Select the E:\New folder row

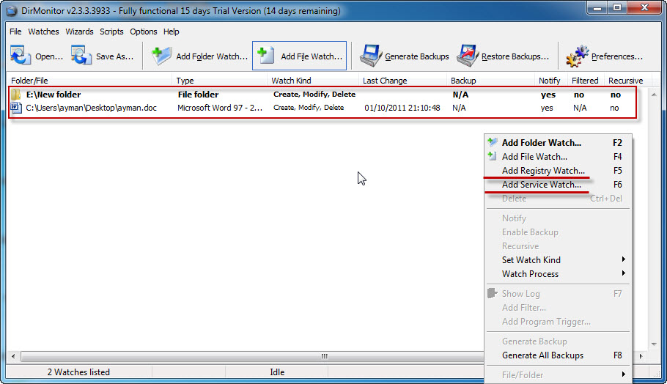(x=323, y=95)
